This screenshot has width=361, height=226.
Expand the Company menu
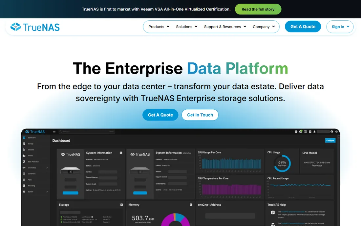coord(264,27)
